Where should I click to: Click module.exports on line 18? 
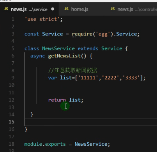[45, 144]
